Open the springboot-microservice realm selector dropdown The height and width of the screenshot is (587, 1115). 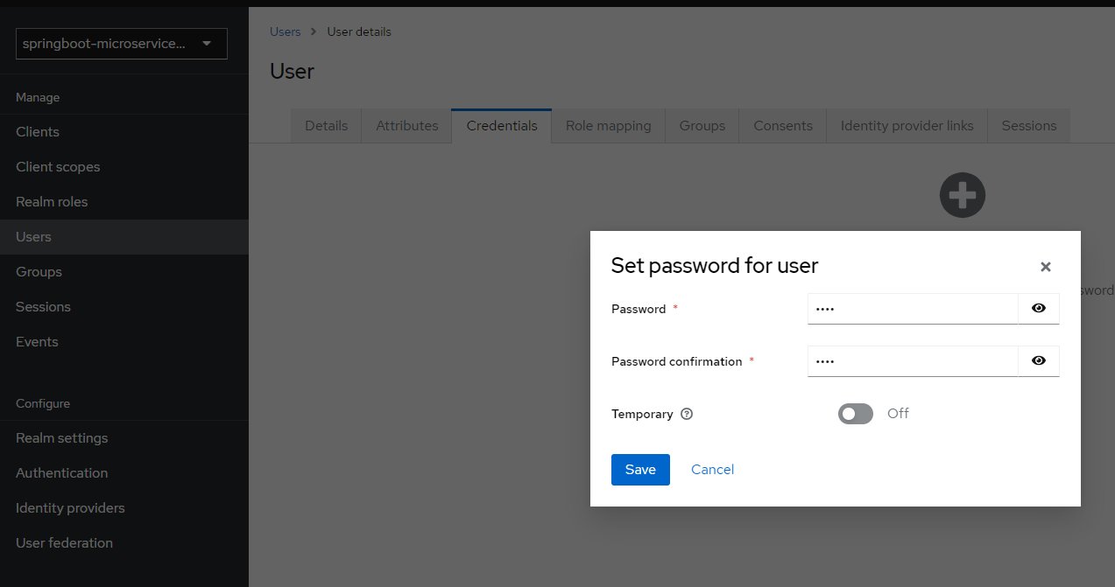pos(122,44)
